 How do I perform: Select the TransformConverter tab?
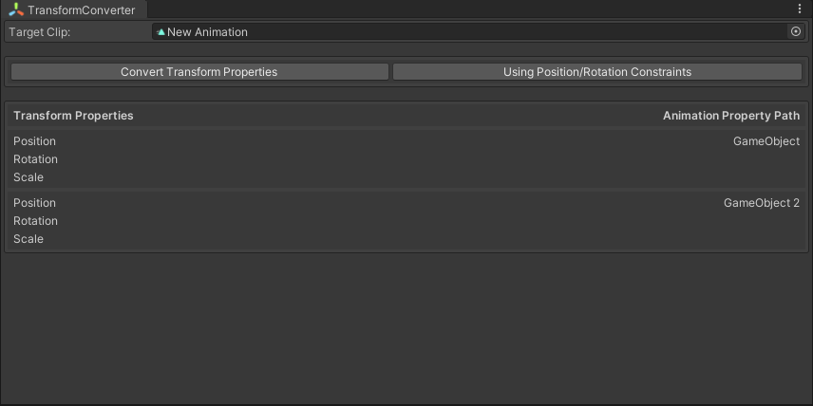pyautogui.click(x=81, y=9)
